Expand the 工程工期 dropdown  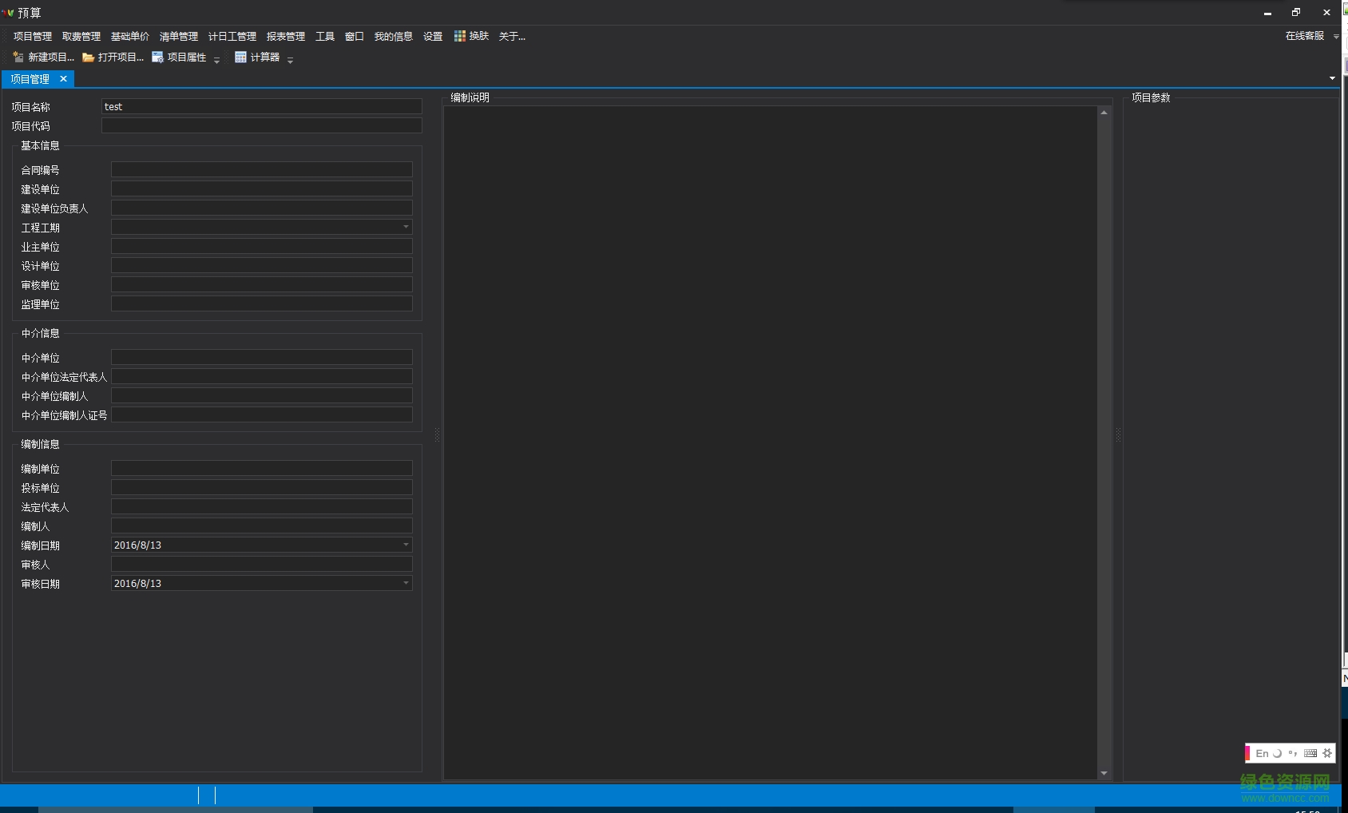pyautogui.click(x=406, y=227)
